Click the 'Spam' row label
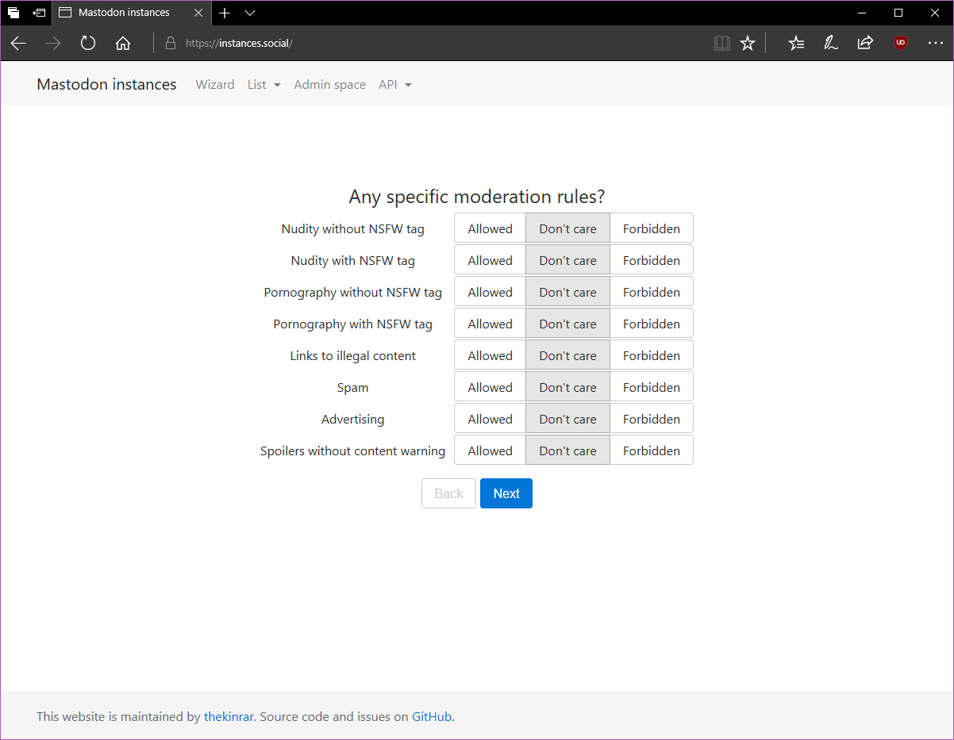This screenshot has height=740, width=954. pyautogui.click(x=352, y=387)
